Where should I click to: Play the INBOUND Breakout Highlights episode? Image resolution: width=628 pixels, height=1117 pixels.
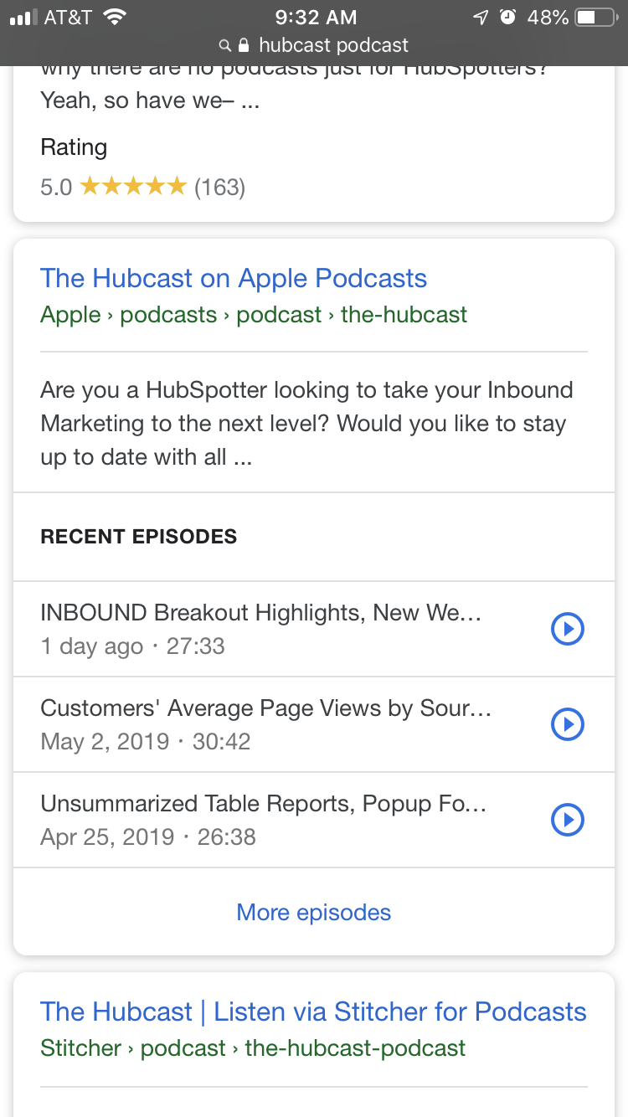point(567,629)
